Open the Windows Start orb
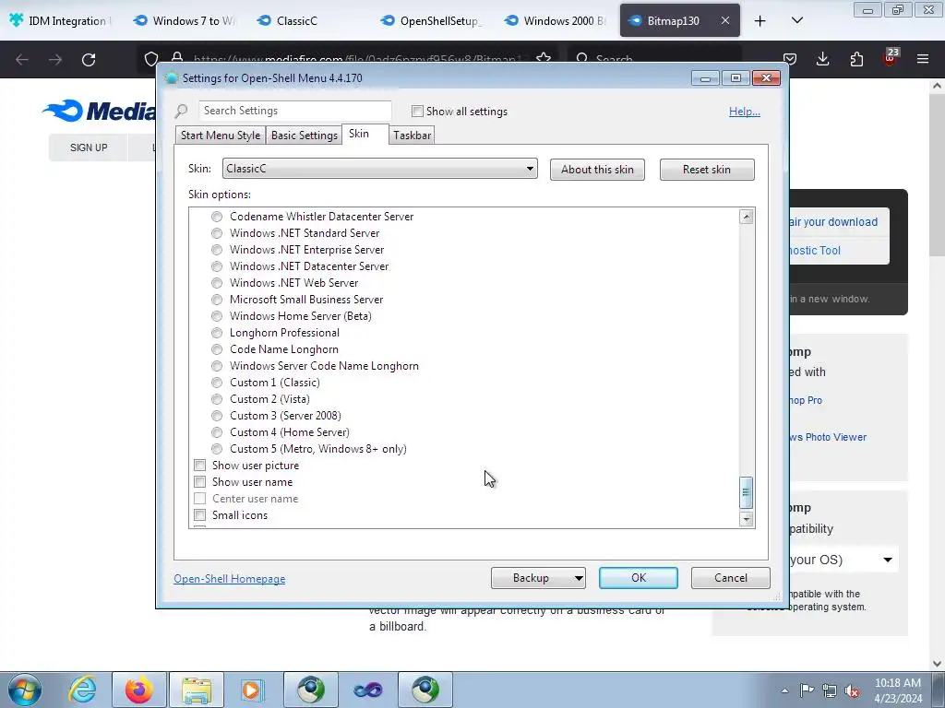 tap(25, 690)
